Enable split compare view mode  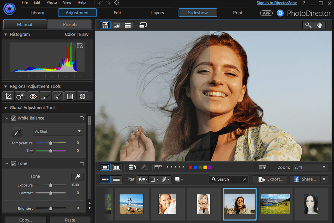(117, 167)
